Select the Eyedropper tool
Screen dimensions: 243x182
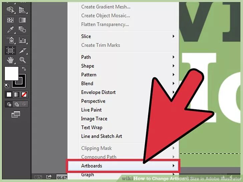(x=10, y=30)
